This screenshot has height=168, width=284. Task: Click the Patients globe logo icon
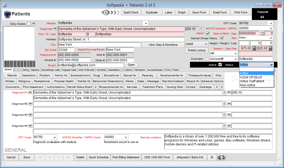coord(7,14)
